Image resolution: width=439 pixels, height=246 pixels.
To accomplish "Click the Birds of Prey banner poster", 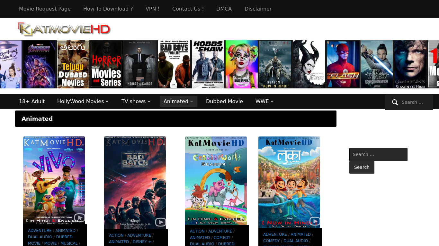I will pos(242,64).
